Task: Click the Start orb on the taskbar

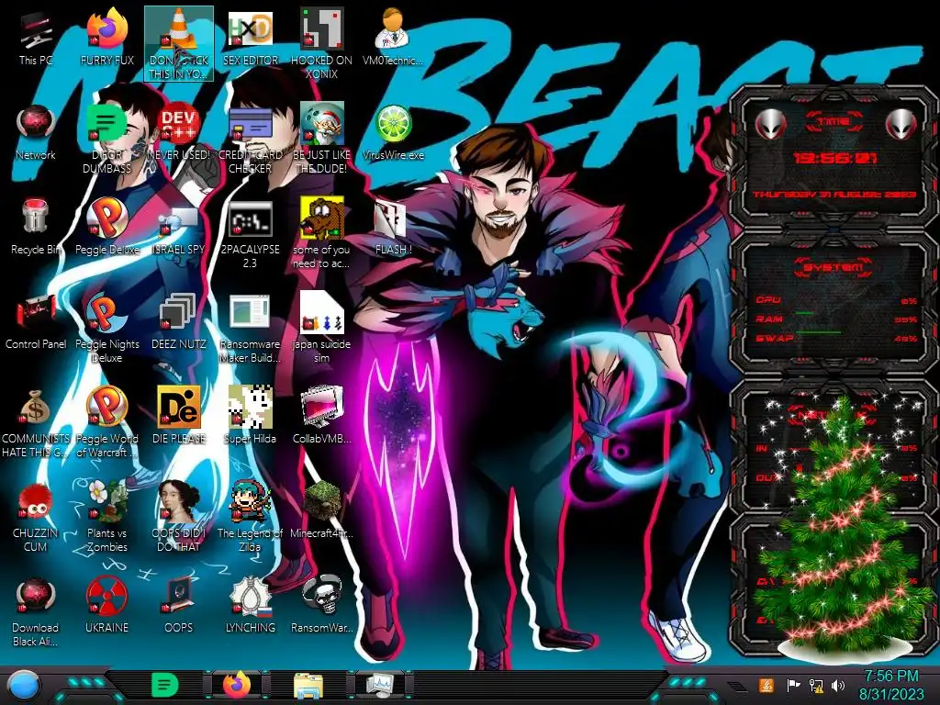Action: (25, 686)
